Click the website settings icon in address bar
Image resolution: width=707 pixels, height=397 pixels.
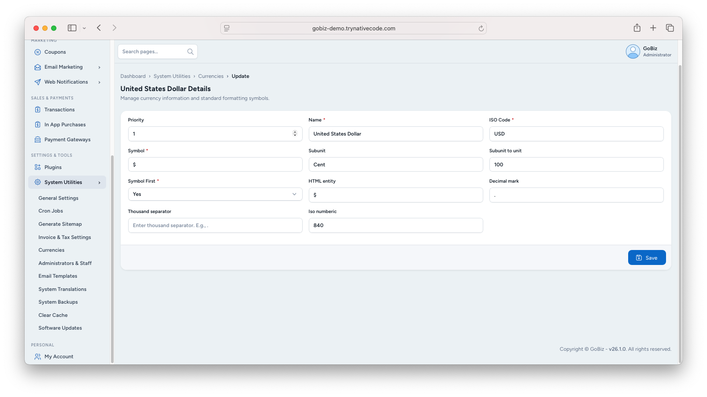(x=227, y=28)
